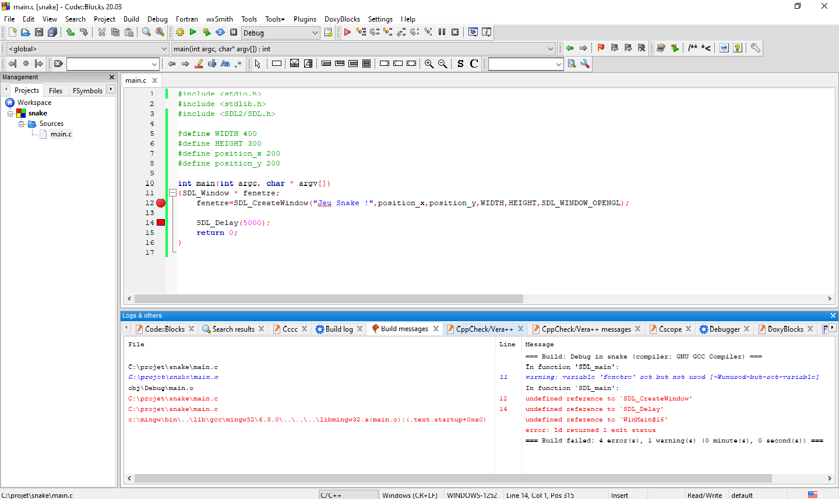
Task: Build the project with the gear icon
Action: [x=180, y=32]
